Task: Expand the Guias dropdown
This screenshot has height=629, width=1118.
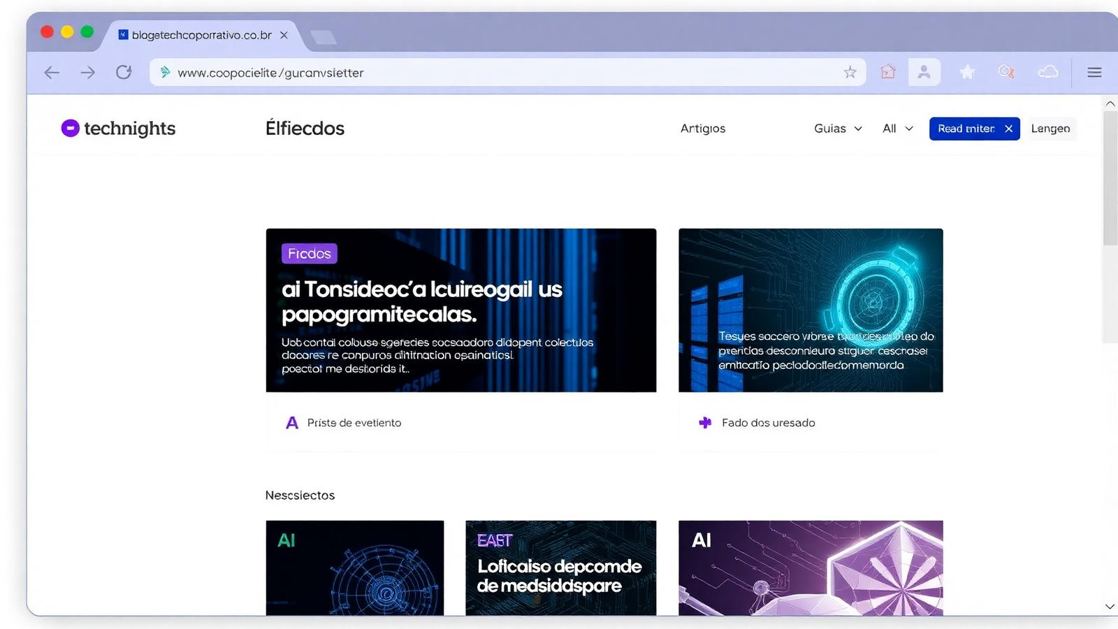Action: [838, 128]
